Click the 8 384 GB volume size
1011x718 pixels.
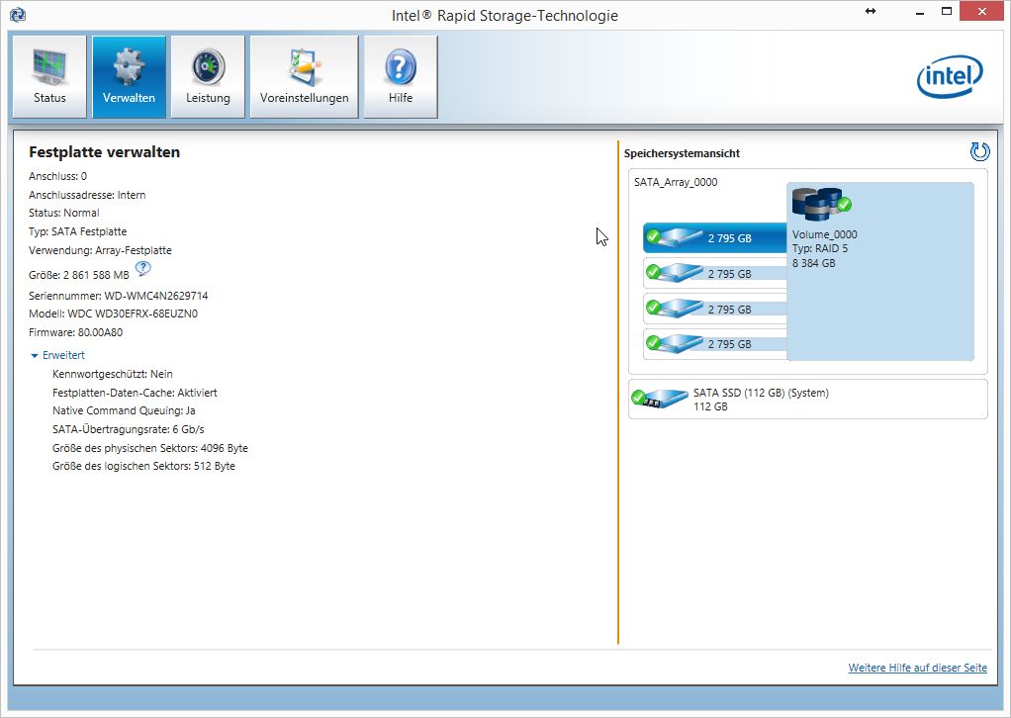814,263
